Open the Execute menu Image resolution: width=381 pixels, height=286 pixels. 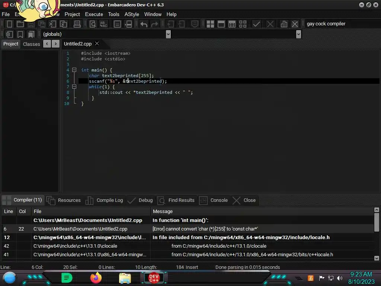point(94,15)
